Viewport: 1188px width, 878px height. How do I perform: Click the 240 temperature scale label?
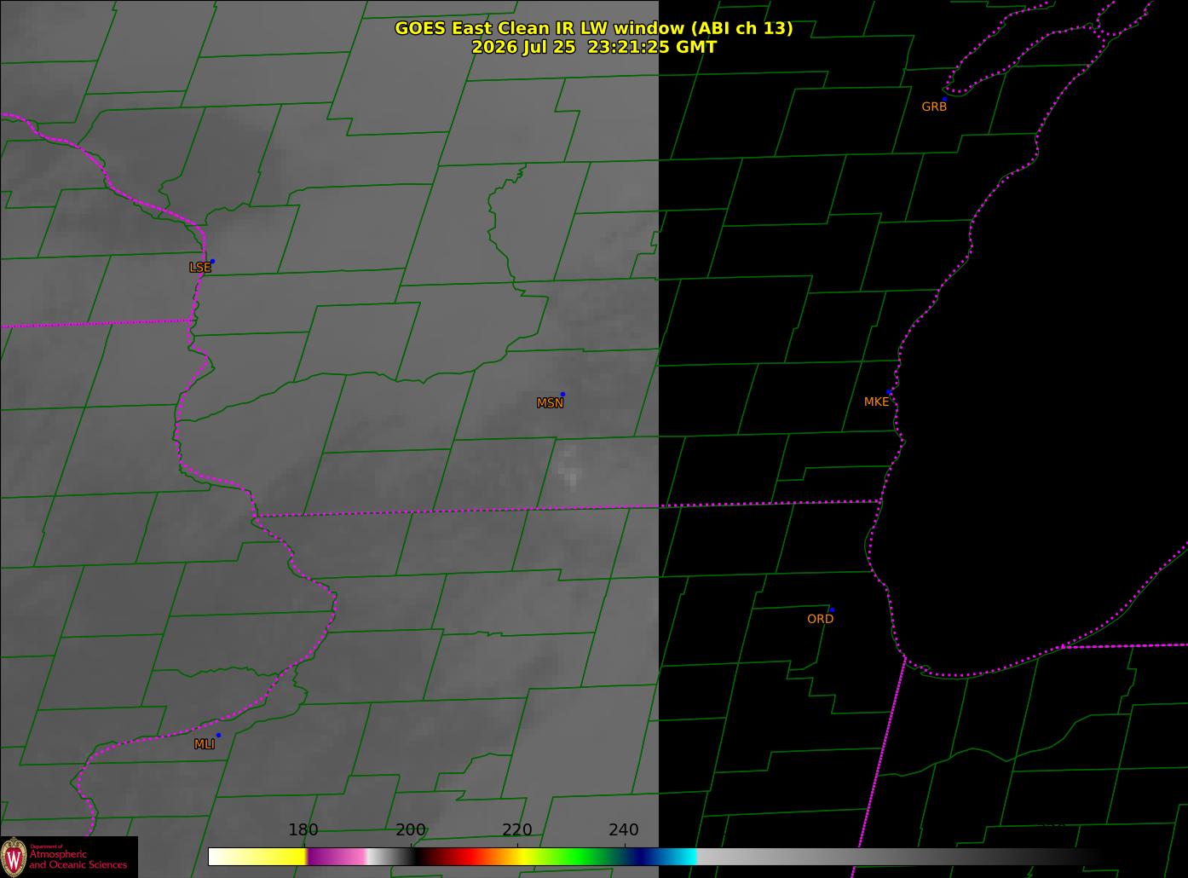click(623, 830)
